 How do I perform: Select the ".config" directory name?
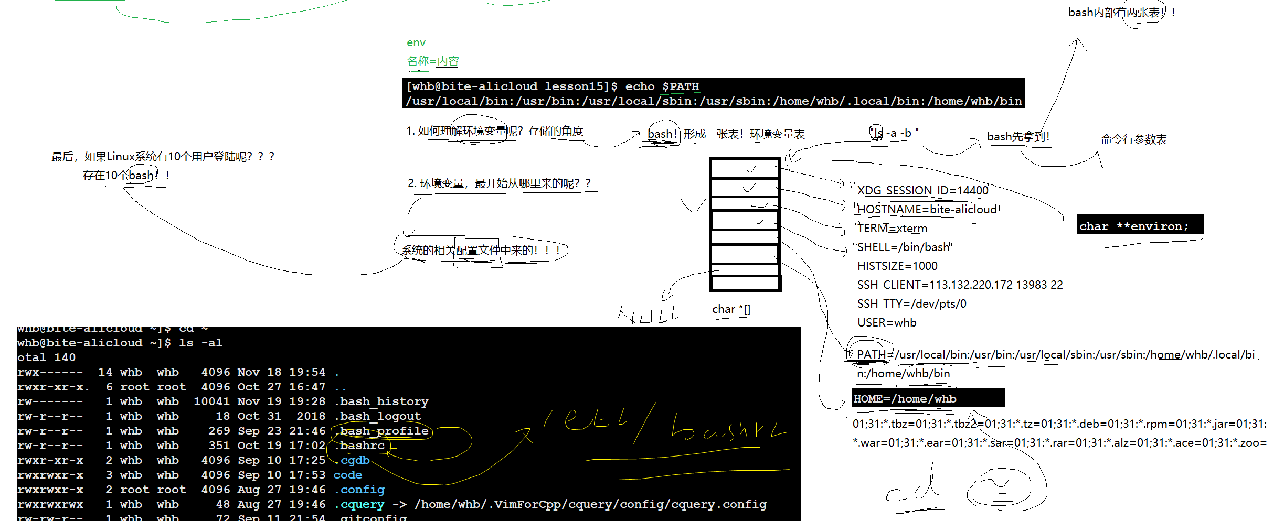tap(359, 490)
